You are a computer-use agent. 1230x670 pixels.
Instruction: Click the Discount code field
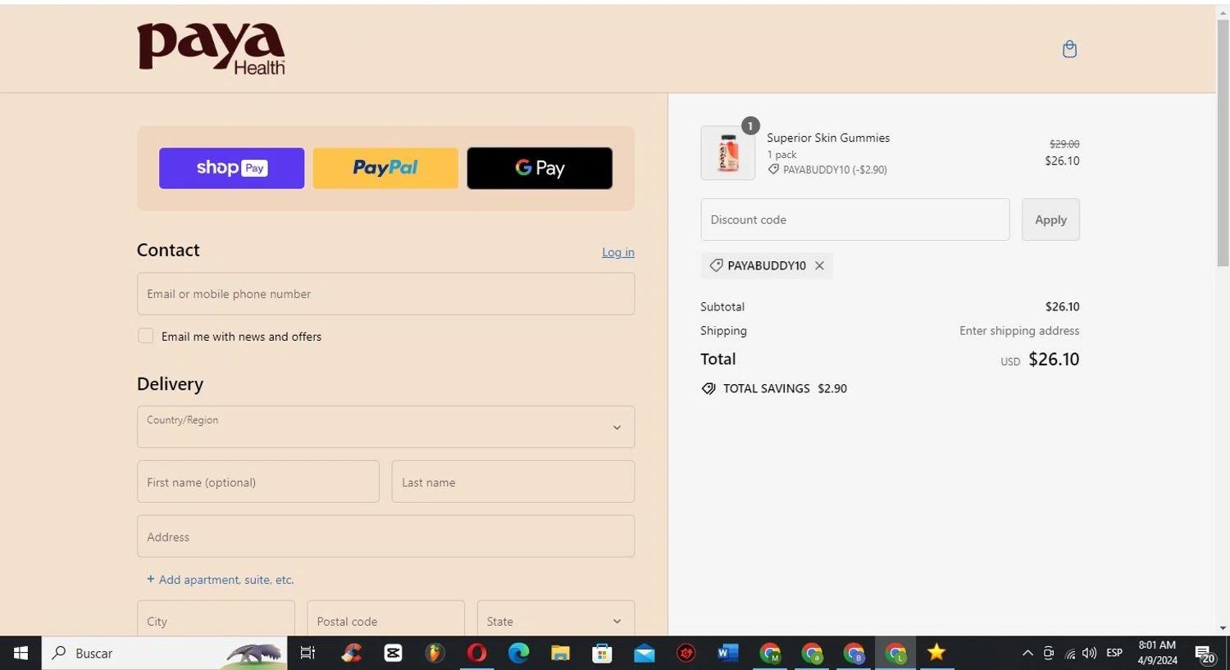(855, 220)
